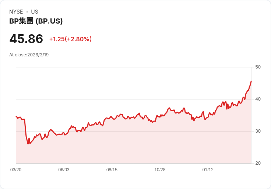Click the current price 45.86
271x189 pixels.
[x=26, y=39]
